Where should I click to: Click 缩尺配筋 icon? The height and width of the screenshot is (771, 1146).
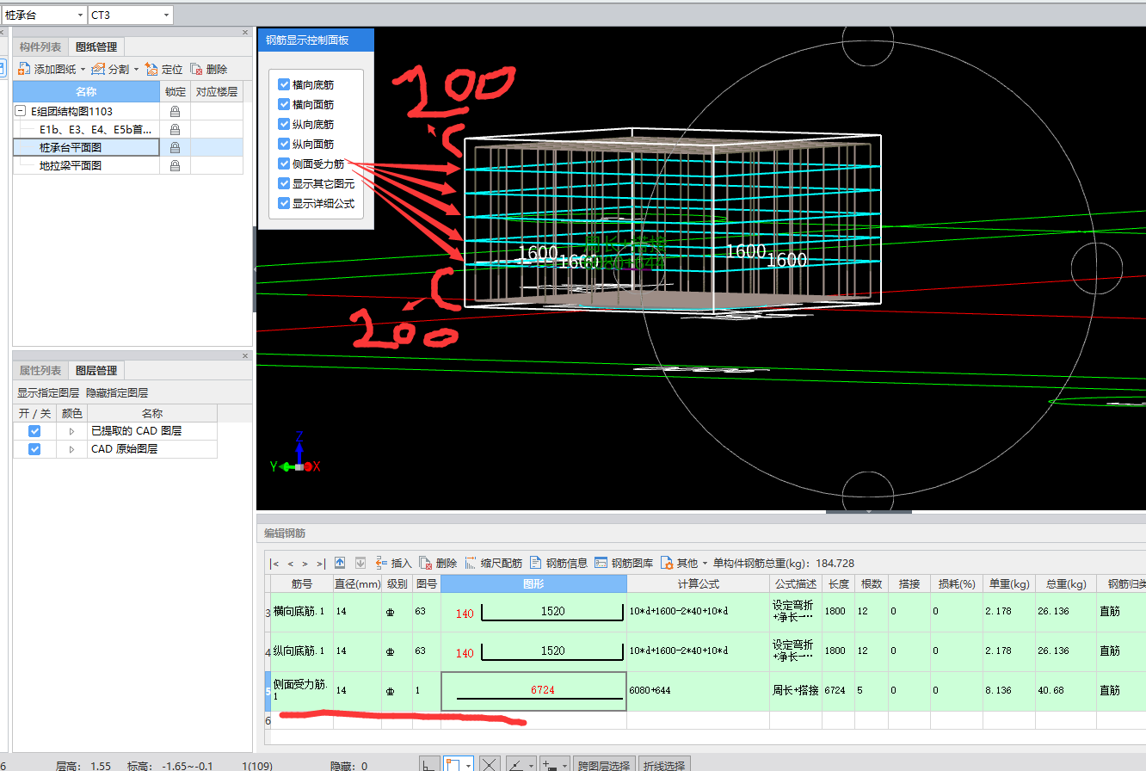pos(471,563)
